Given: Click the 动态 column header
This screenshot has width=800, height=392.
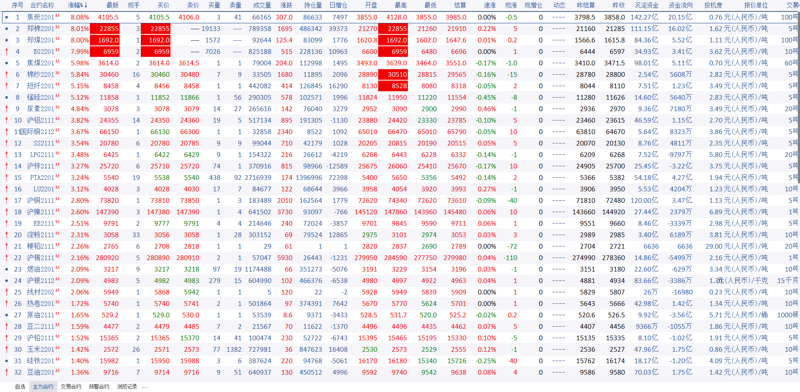Looking at the screenshot, I should click(x=559, y=5).
